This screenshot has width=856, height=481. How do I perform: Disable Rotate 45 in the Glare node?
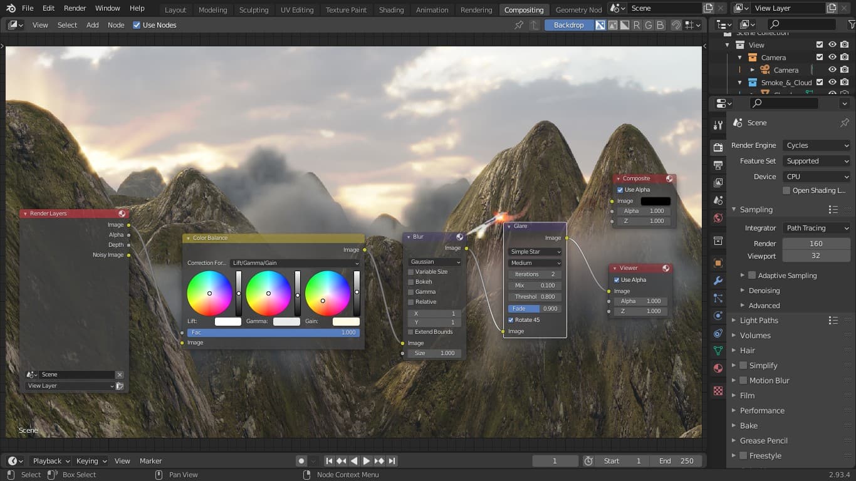pos(511,320)
